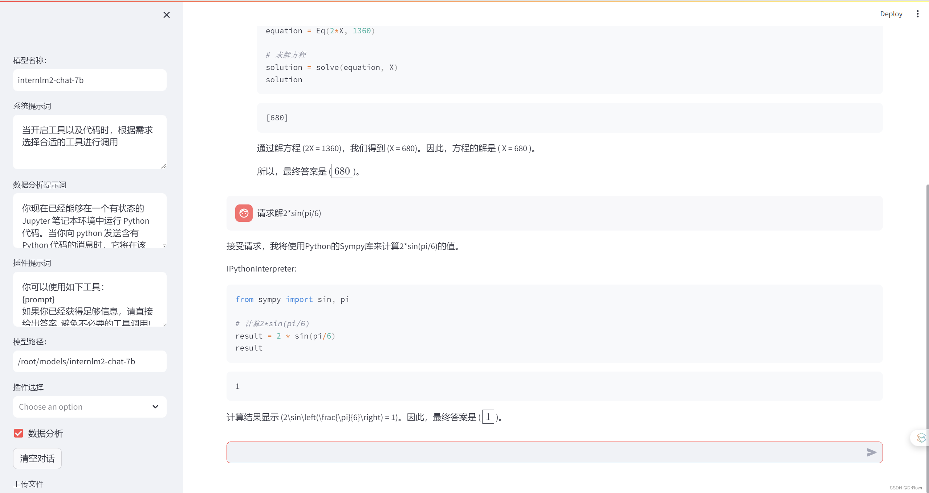This screenshot has width=929, height=493.
Task: Click the send arrow icon in chat input
Action: [871, 452]
